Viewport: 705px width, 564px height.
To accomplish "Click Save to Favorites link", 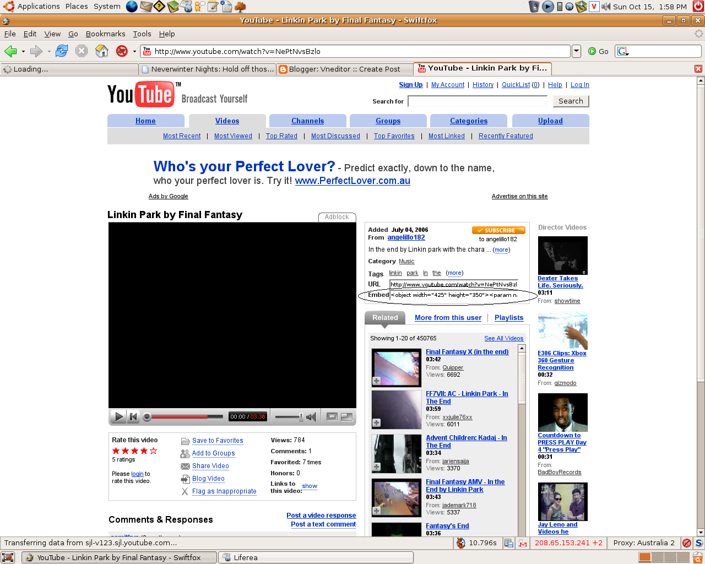I will (218, 441).
